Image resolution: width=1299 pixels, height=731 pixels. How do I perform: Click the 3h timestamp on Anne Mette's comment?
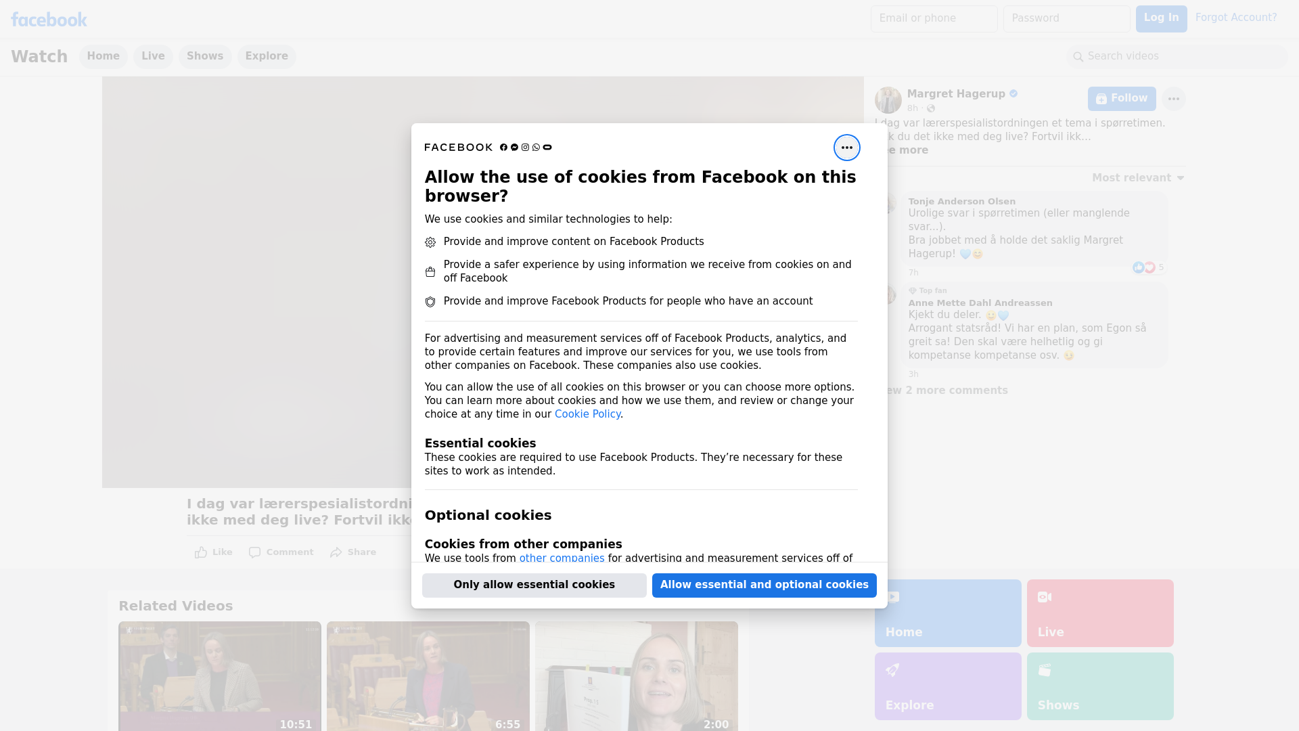(x=913, y=374)
